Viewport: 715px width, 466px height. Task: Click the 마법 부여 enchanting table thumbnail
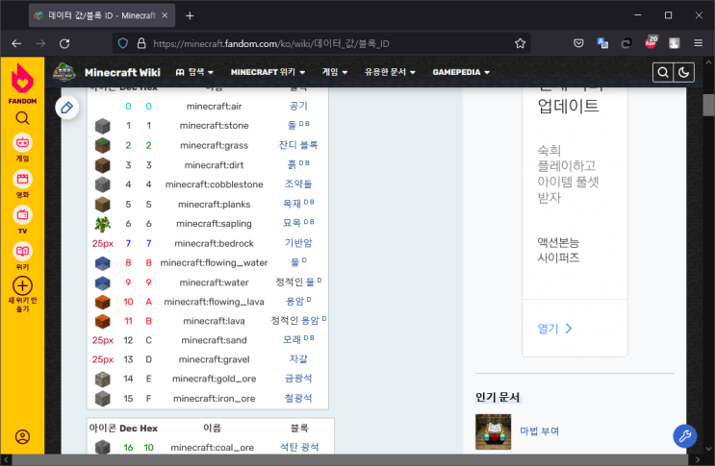coord(493,431)
